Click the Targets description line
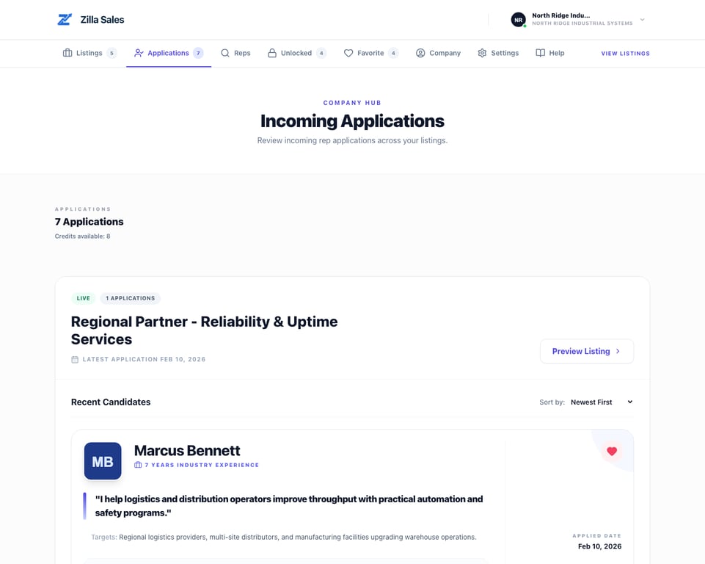 [x=284, y=537]
